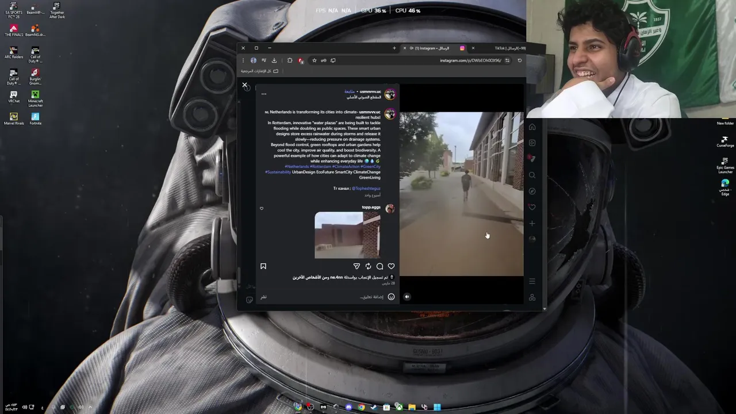Open the topp.eggs commenter profile
The height and width of the screenshot is (414, 736).
[371, 207]
